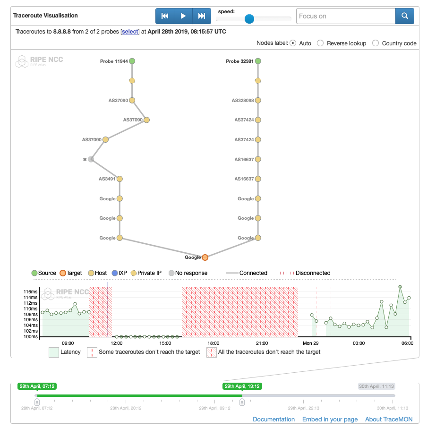427x437 pixels.
Task: Click in the Focus on field
Action: (x=345, y=16)
